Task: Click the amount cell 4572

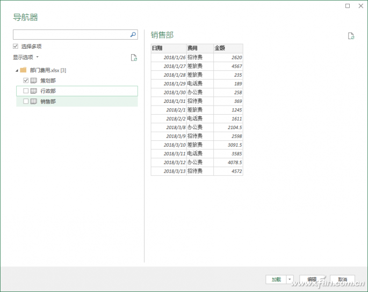Action: point(228,171)
